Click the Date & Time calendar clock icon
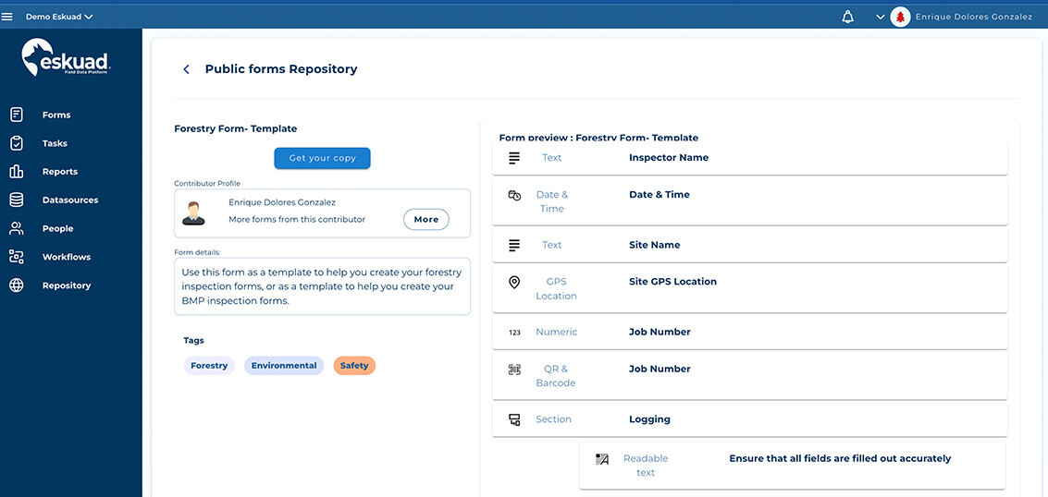 514,195
